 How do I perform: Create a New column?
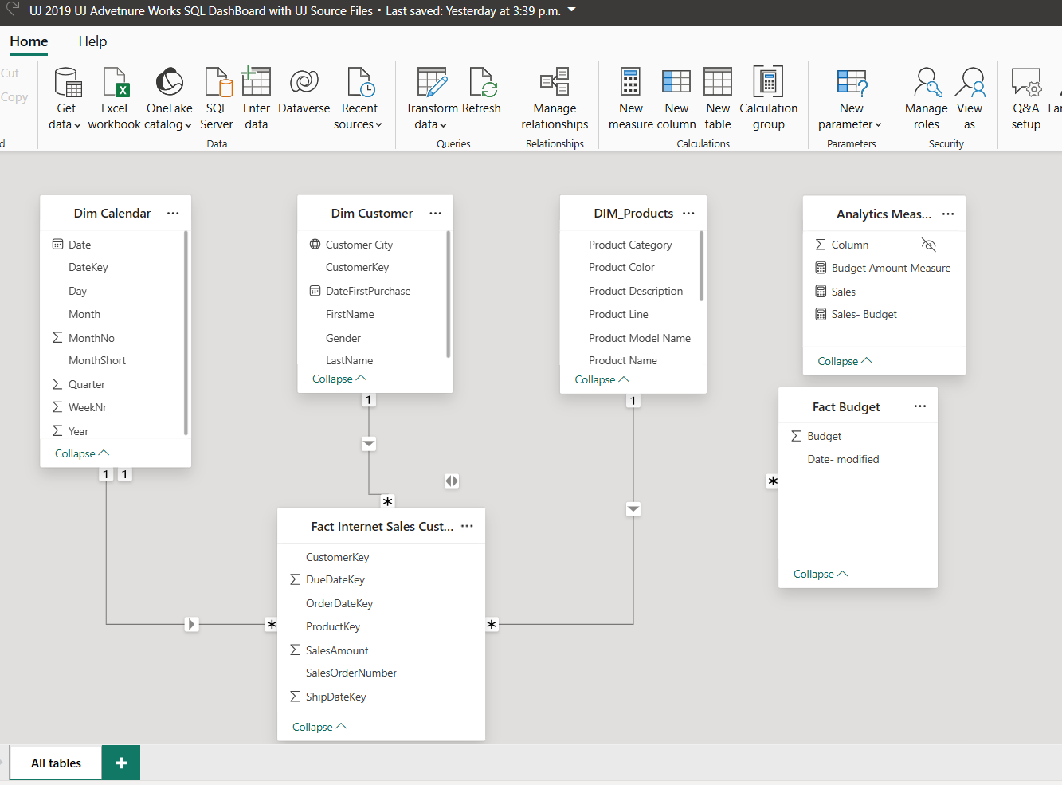point(676,99)
